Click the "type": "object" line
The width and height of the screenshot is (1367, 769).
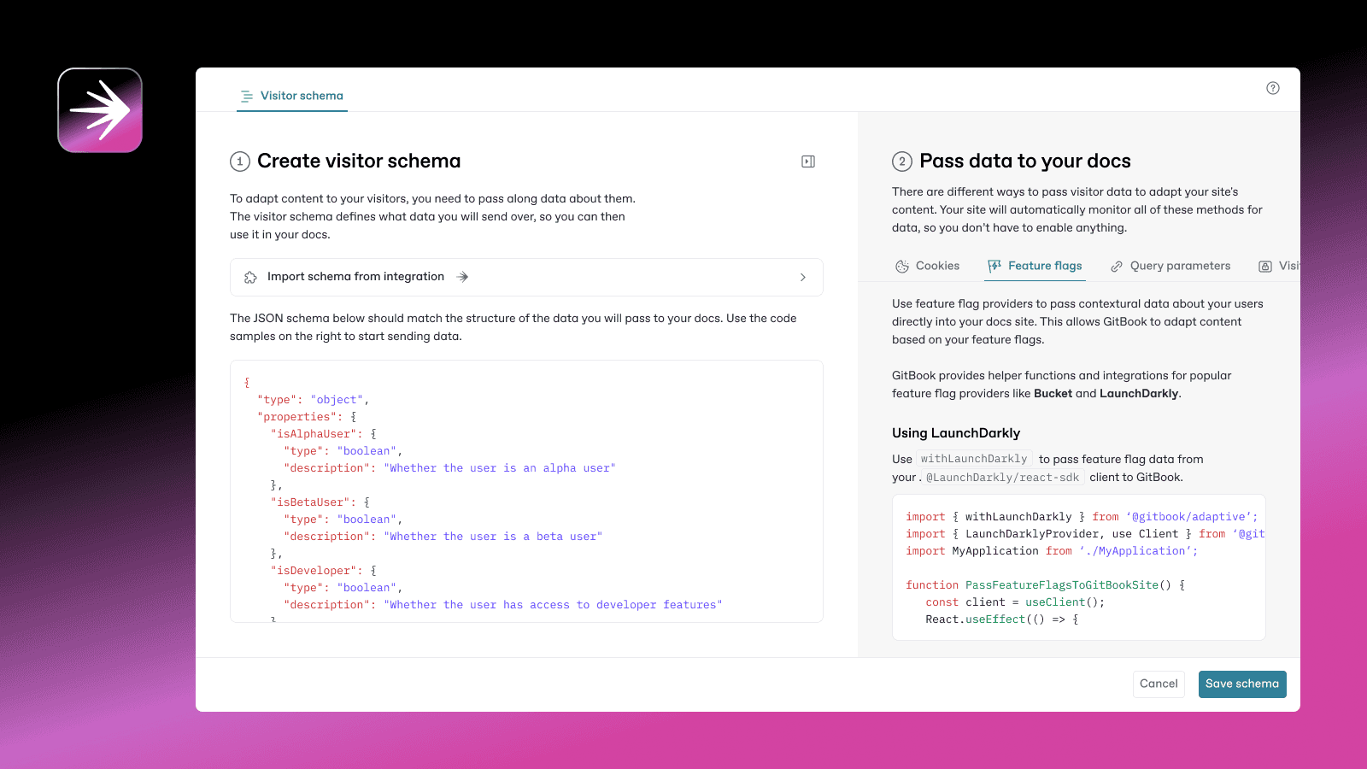pyautogui.click(x=313, y=400)
